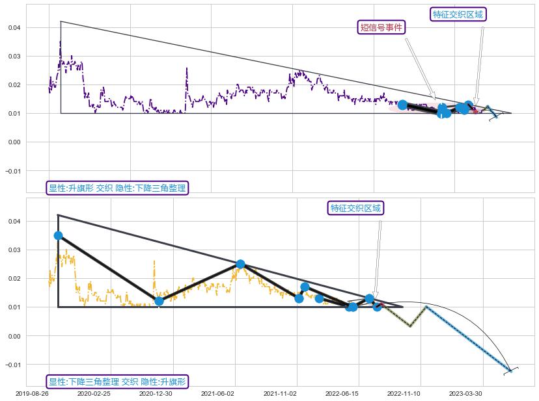Click the 2019-08-26 x-axis date label
This screenshot has width=539, height=401.
point(33,393)
